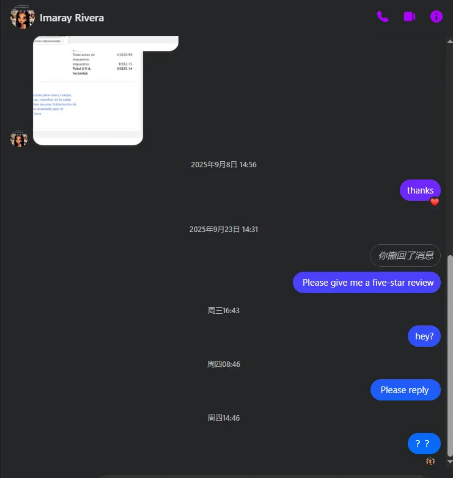Screen dimensions: 453x478
Task: Click the heart reaction on the thanks message
Action: [435, 202]
